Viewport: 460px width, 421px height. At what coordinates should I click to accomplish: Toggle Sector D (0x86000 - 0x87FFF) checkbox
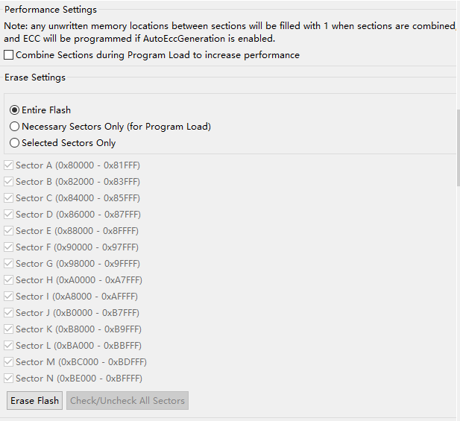pos(9,215)
